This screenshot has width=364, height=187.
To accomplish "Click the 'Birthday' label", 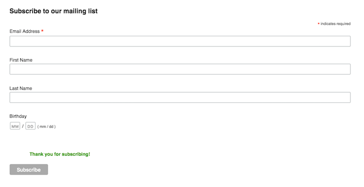I will (x=18, y=116).
